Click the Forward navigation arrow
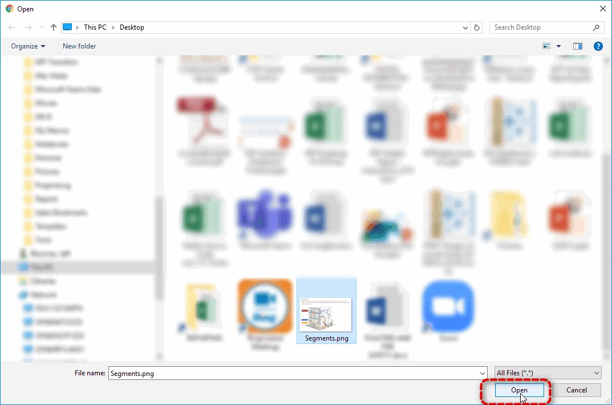This screenshot has width=612, height=405. 28,27
